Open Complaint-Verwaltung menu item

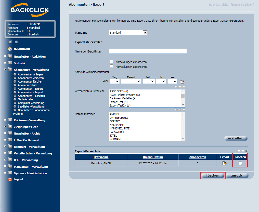[x=31, y=103]
